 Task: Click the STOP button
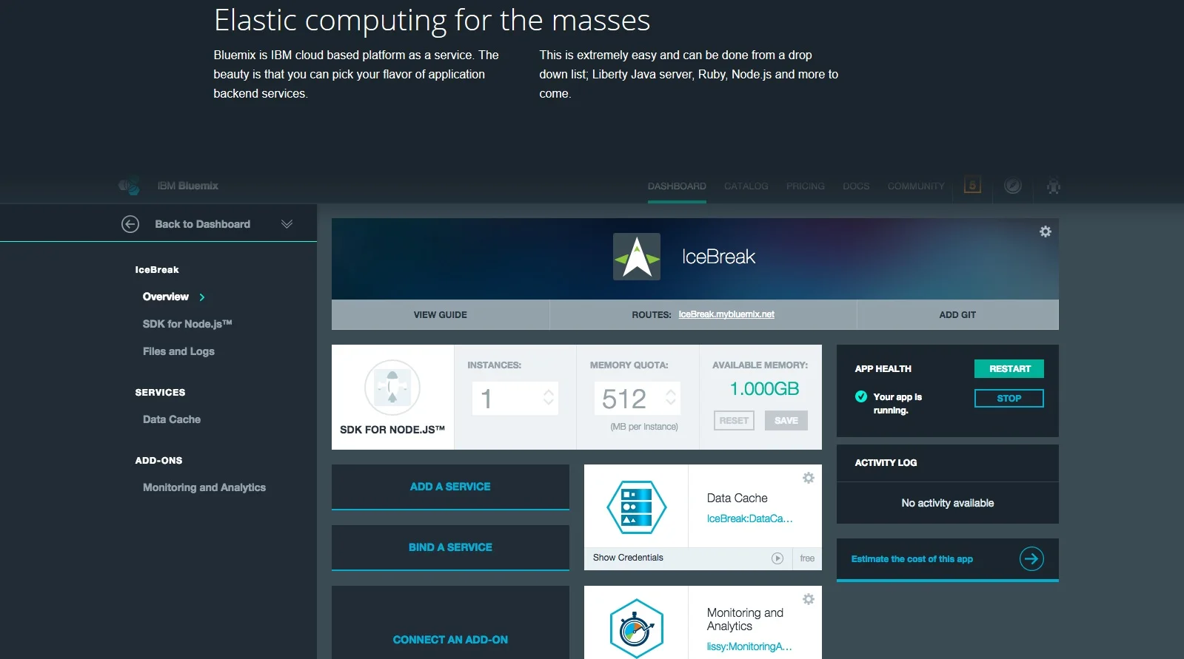[1009, 398]
